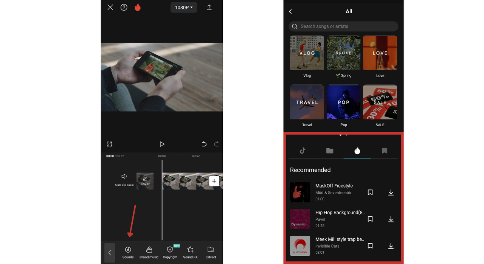Open the 1080P resolution dropdown
The image size is (484, 264).
pos(184,7)
